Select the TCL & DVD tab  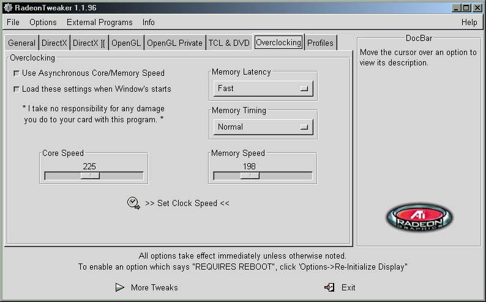pos(229,43)
